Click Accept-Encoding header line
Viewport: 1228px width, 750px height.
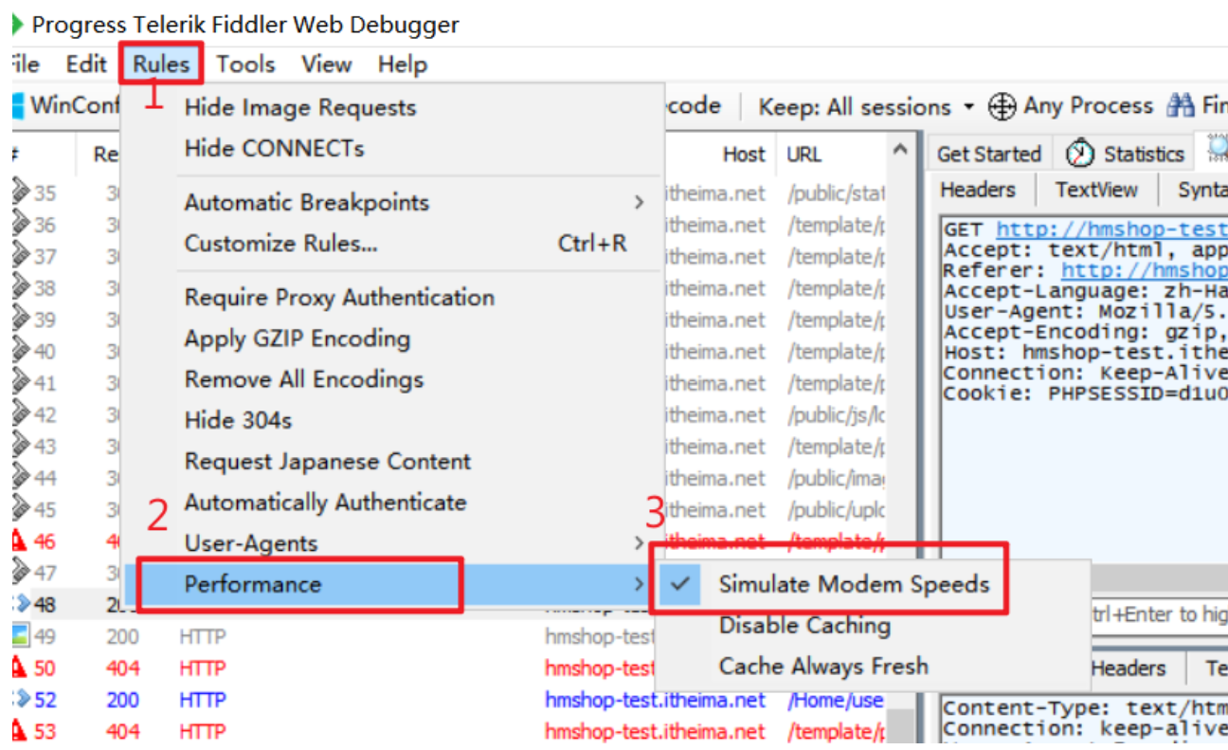1086,332
